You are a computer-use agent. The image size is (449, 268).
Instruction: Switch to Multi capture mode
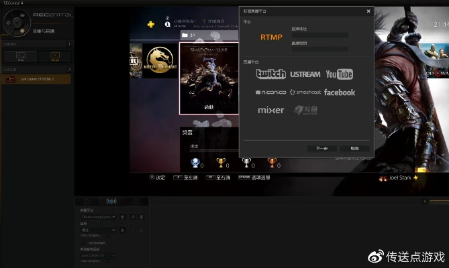(20, 58)
